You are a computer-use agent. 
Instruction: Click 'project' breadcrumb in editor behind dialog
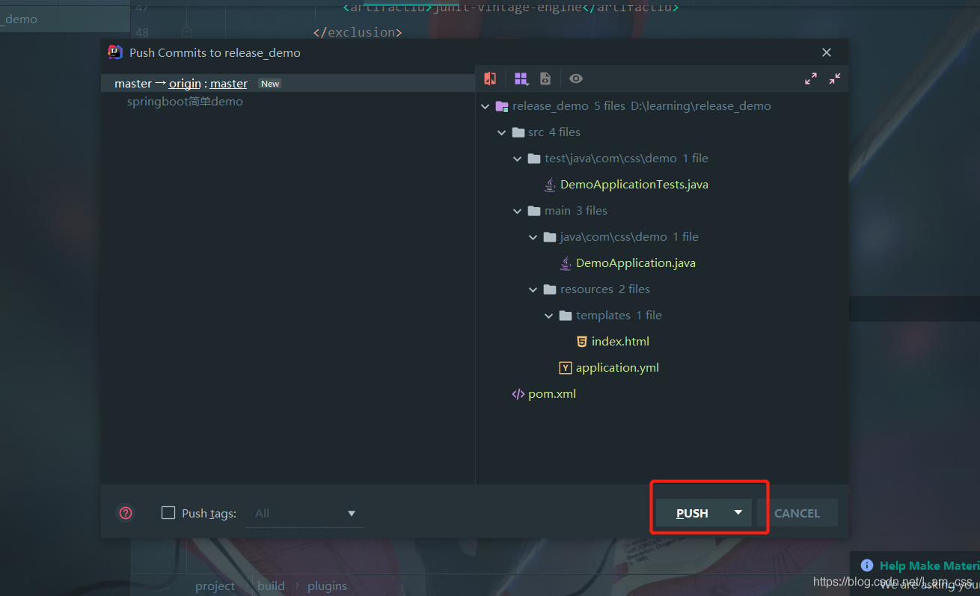(x=215, y=586)
